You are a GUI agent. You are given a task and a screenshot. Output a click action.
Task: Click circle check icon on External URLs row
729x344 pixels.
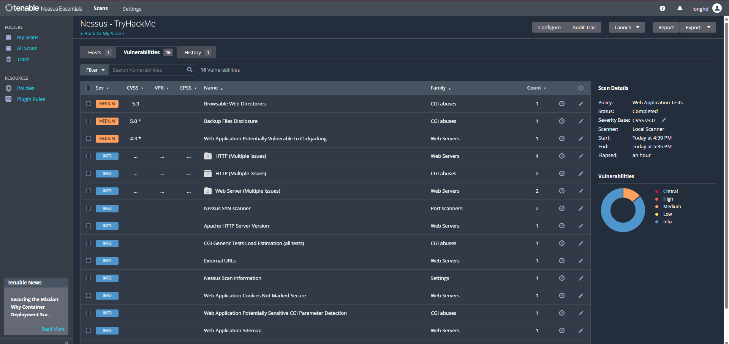(x=561, y=261)
